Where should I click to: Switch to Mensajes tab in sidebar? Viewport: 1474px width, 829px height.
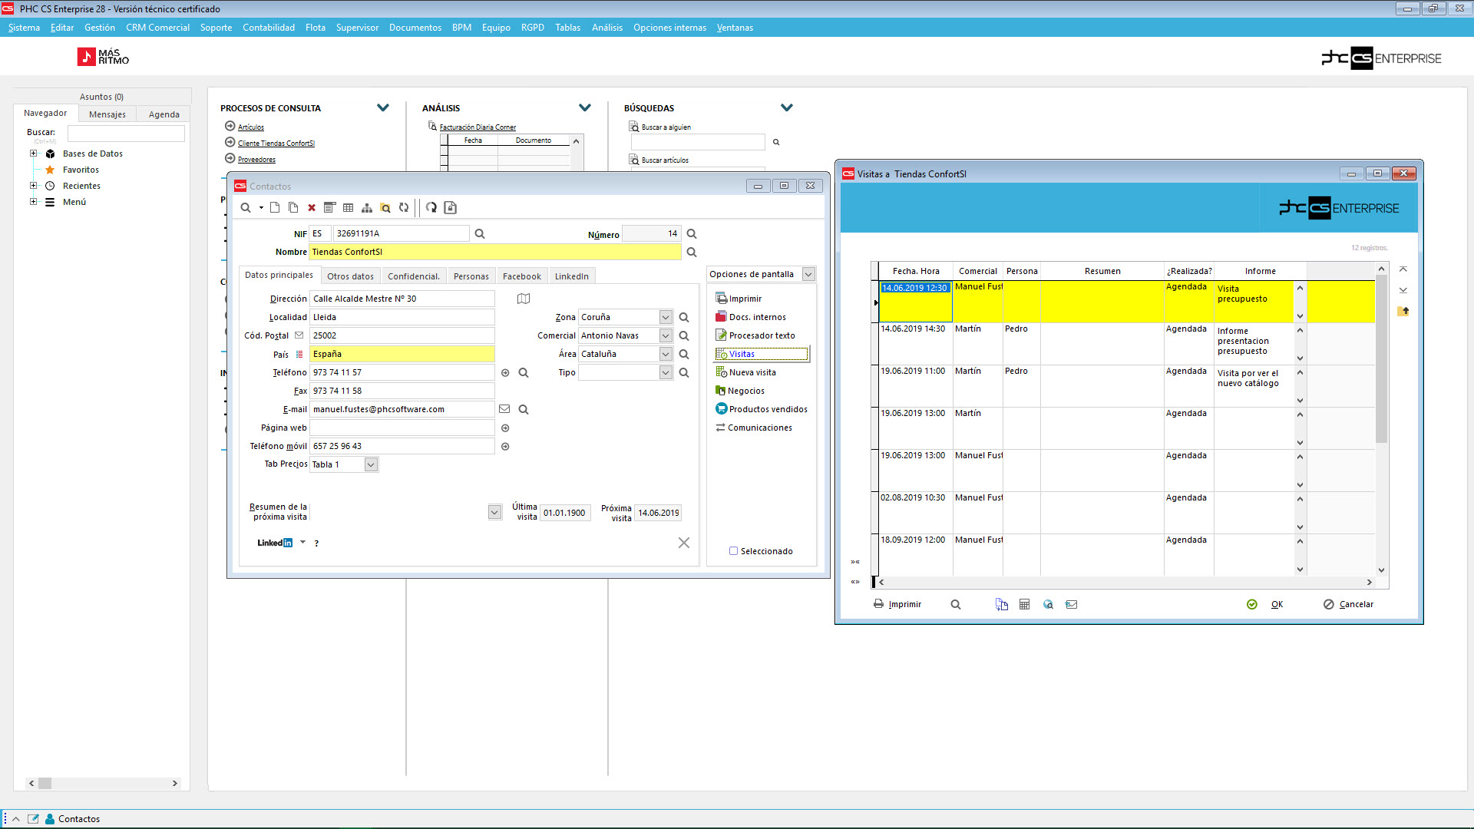(x=107, y=114)
